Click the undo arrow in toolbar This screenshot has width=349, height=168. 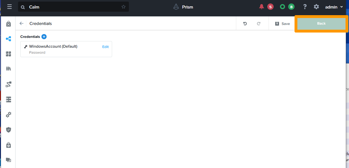245,24
